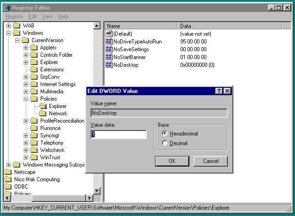Expand the Windows Messaging Subsystem key
This screenshot has height=216, width=295.
[8, 165]
